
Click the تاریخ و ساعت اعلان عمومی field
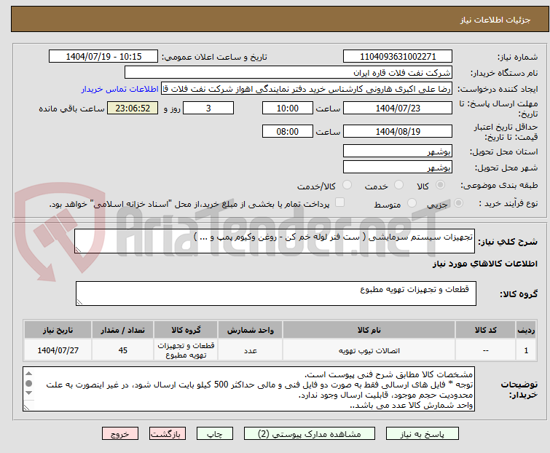103,57
